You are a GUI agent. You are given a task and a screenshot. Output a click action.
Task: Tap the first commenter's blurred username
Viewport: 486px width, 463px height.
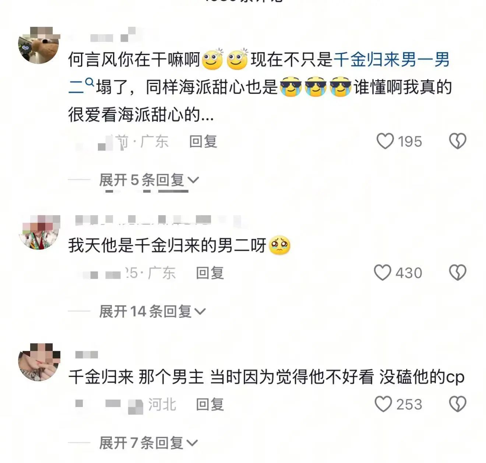pyautogui.click(x=114, y=36)
